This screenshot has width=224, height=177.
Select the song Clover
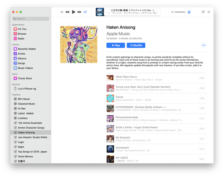click(x=156, y=98)
